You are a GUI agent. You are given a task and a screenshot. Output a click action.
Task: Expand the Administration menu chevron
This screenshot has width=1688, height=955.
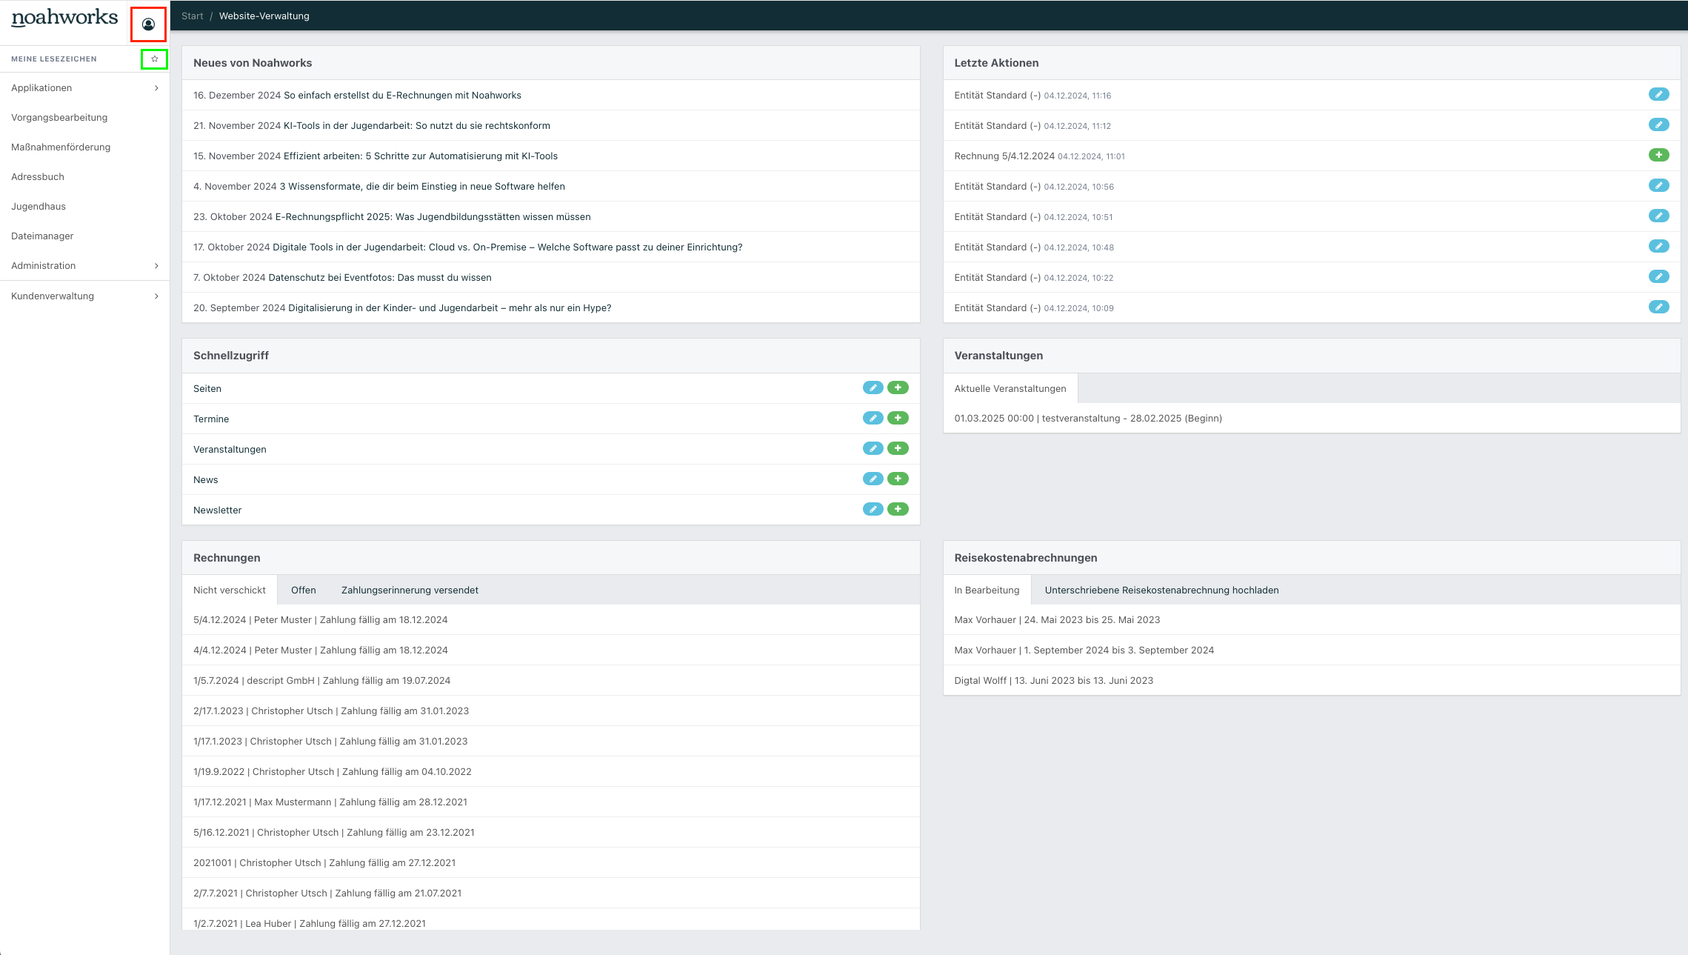[x=156, y=266]
